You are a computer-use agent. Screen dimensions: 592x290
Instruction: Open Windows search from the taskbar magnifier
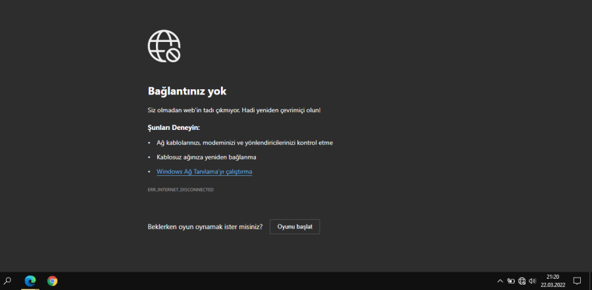(8, 281)
